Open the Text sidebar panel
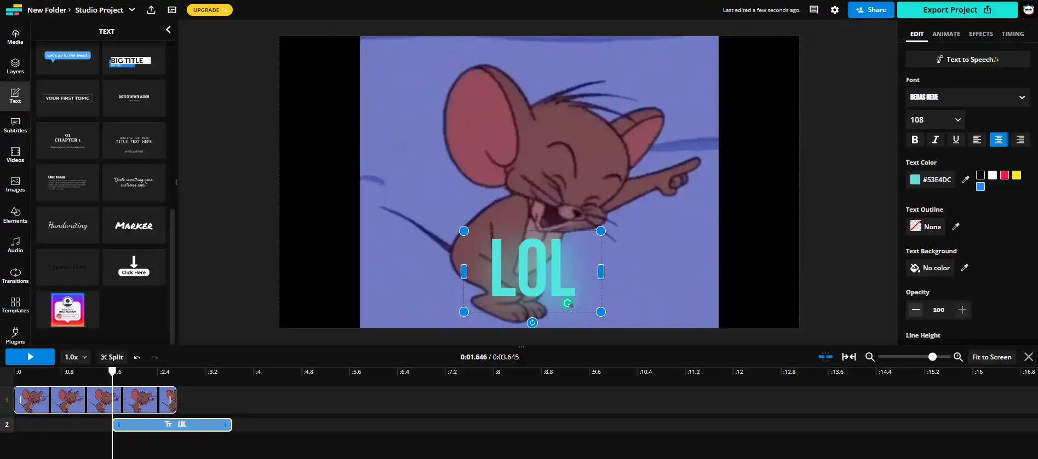This screenshot has height=459, width=1038. 15,96
